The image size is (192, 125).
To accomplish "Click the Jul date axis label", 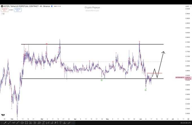I will (173, 119).
